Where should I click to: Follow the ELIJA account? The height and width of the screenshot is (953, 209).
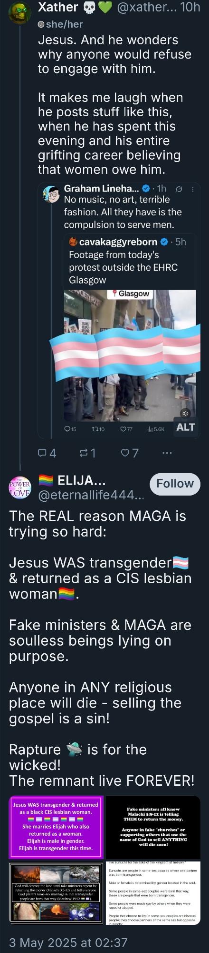coord(175,484)
